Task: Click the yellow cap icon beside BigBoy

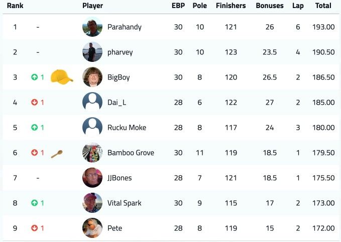Action: 62,77
